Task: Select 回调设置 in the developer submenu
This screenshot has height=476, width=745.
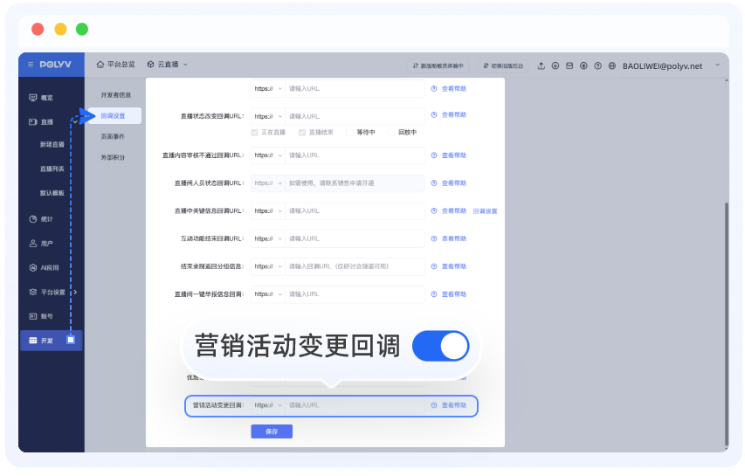Action: click(x=114, y=115)
